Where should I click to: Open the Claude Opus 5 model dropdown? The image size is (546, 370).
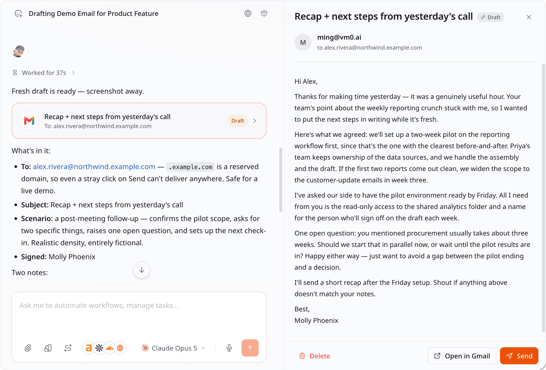point(174,348)
